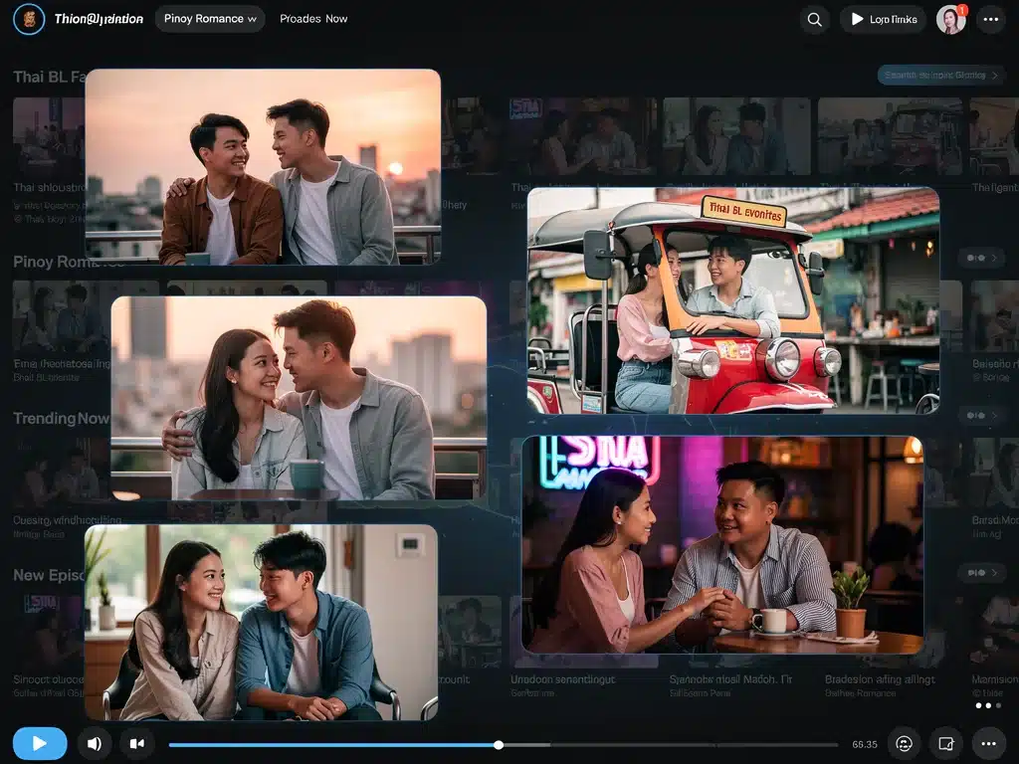The width and height of the screenshot is (1019, 764).
Task: Click the Thai BL section heading
Action: pos(50,77)
